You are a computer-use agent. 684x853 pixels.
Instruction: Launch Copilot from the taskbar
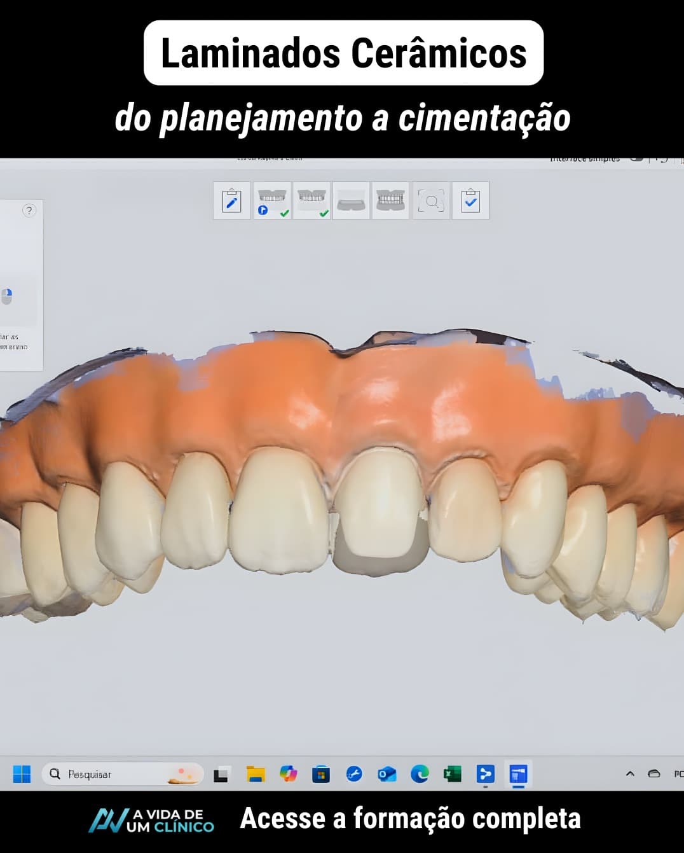[289, 774]
